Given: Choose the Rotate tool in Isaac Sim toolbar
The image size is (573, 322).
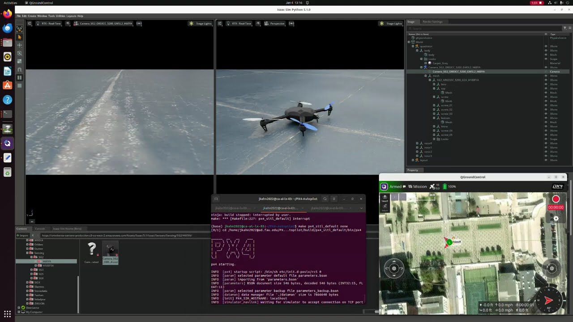Looking at the screenshot, I should coord(19,53).
